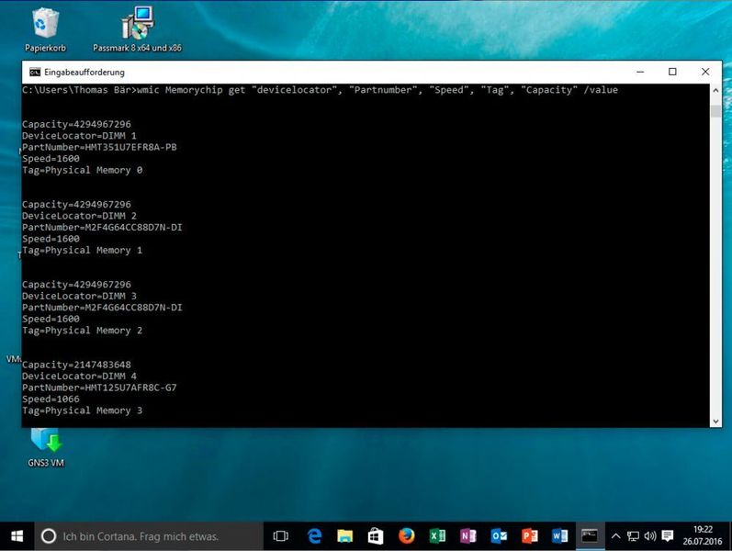Maximize the Eingabeaufforderung window
Viewport: 732px width, 551px height.
(672, 72)
